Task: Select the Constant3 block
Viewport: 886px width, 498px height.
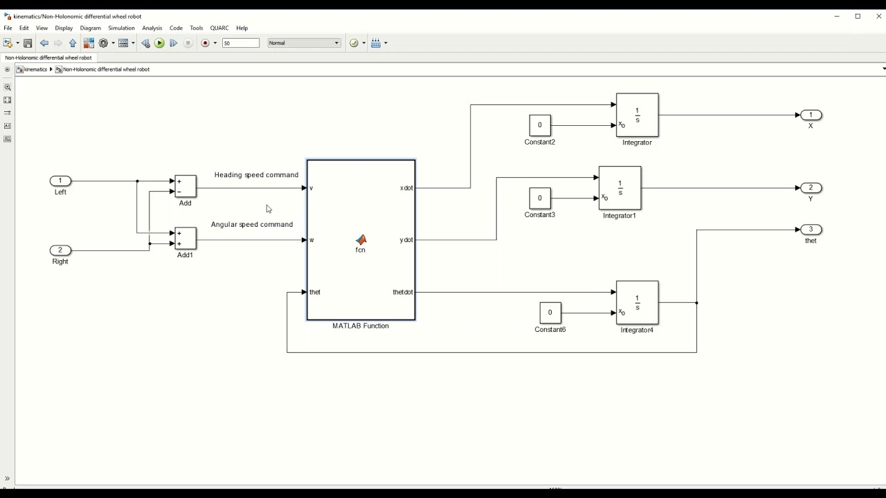Action: tap(540, 199)
